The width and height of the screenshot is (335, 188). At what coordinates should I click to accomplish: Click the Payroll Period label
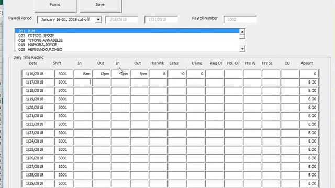(x=20, y=18)
